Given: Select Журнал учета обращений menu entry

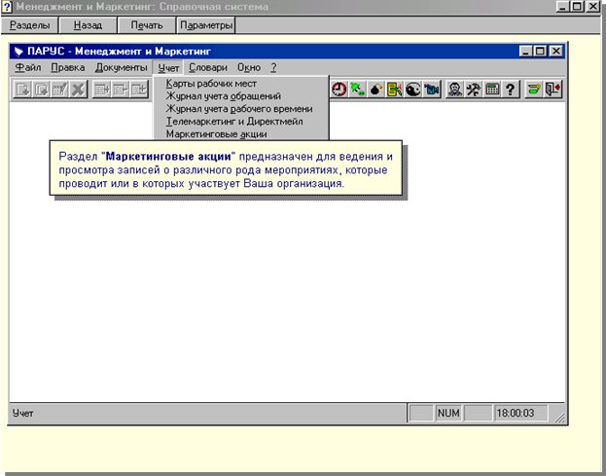Looking at the screenshot, I should 241,96.
